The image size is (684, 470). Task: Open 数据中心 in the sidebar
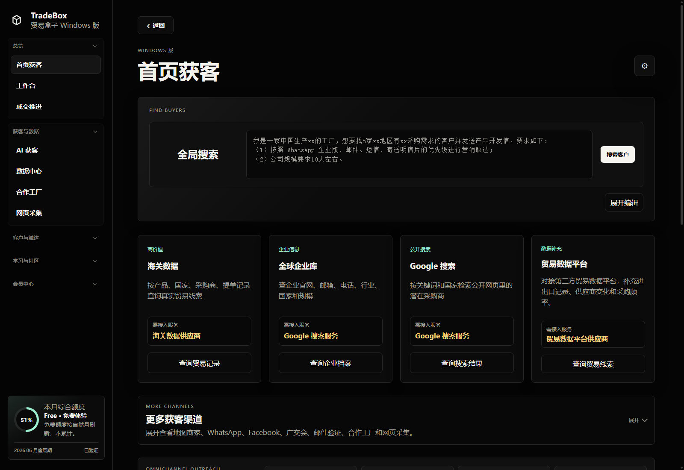(x=56, y=171)
